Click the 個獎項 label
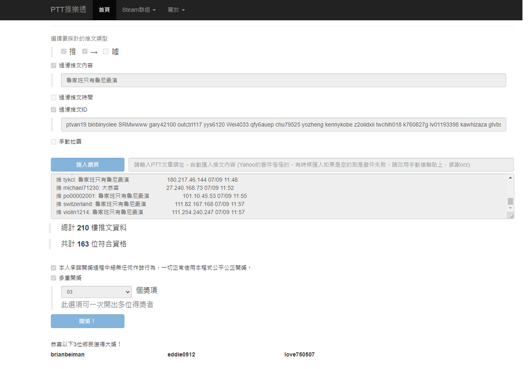529x369 pixels. click(x=147, y=290)
